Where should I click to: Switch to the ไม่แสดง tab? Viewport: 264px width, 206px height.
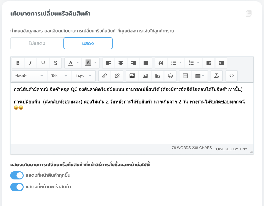(37, 43)
